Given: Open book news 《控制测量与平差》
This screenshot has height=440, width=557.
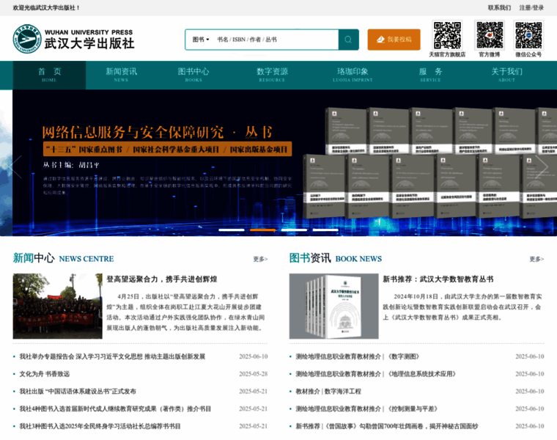Looking at the screenshot, I should point(366,408).
